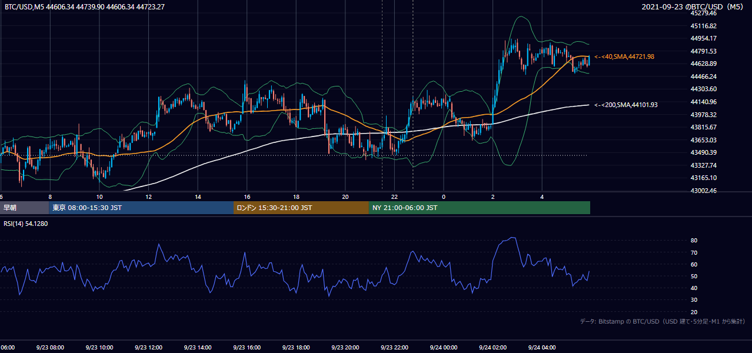
Task: Click hour label 16 under price chart
Action: pyautogui.click(x=247, y=197)
